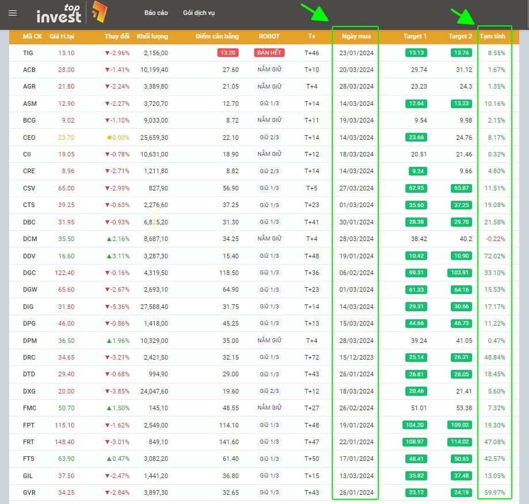Click the BÁN HẾT badge for TIG
The image size is (529, 504).
click(269, 53)
